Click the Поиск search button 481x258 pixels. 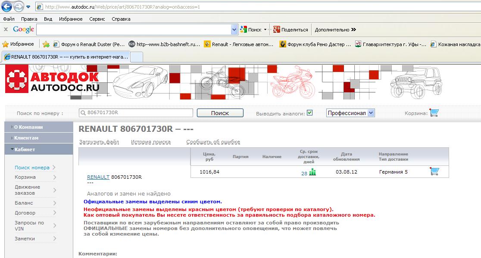tap(220, 113)
